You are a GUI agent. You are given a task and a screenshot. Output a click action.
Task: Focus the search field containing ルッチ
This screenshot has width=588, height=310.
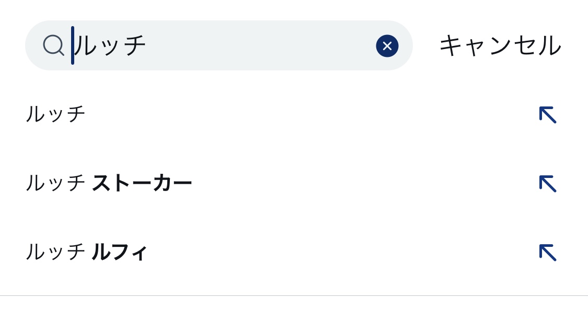pyautogui.click(x=220, y=45)
